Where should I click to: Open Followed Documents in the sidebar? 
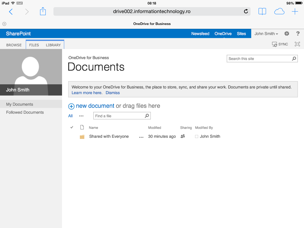[25, 112]
